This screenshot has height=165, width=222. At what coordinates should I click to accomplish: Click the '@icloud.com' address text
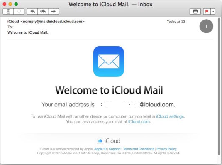(x=156, y=105)
